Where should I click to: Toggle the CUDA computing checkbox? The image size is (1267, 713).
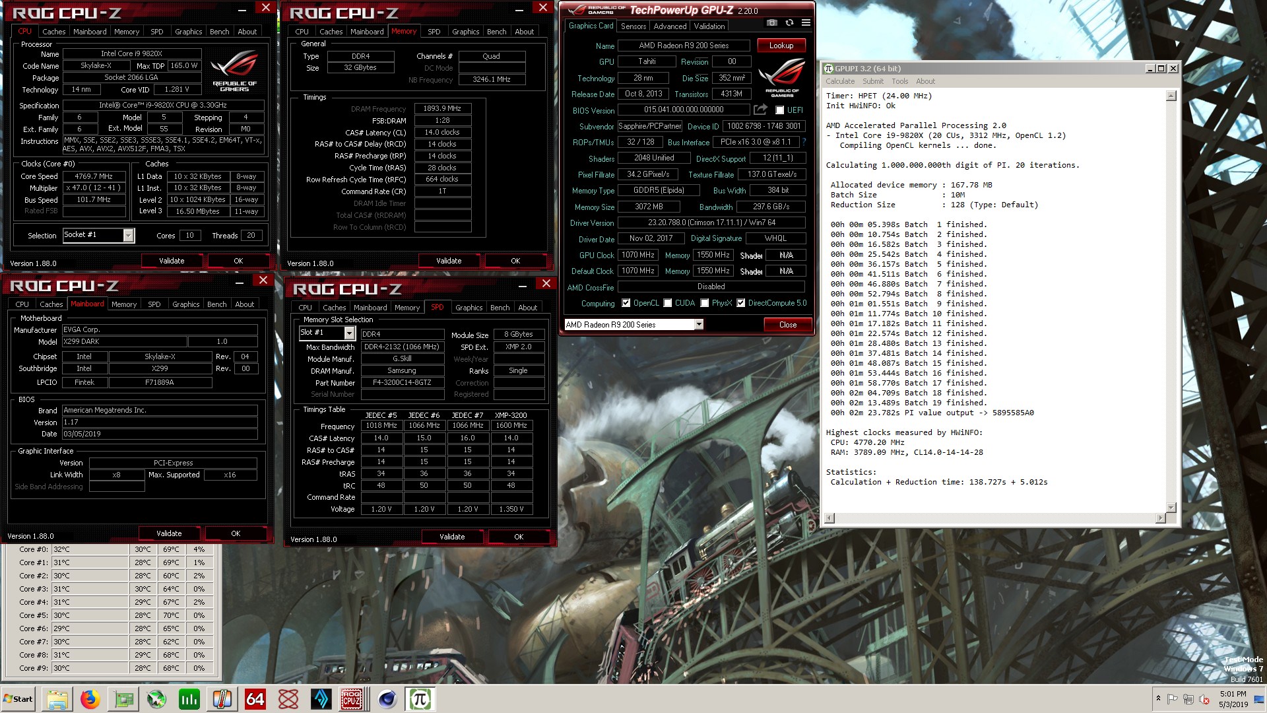pyautogui.click(x=668, y=303)
